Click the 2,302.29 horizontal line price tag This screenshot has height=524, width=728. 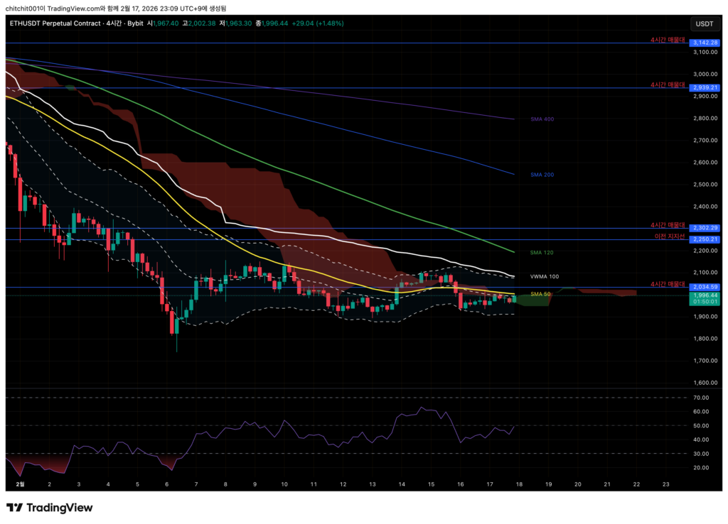click(705, 228)
